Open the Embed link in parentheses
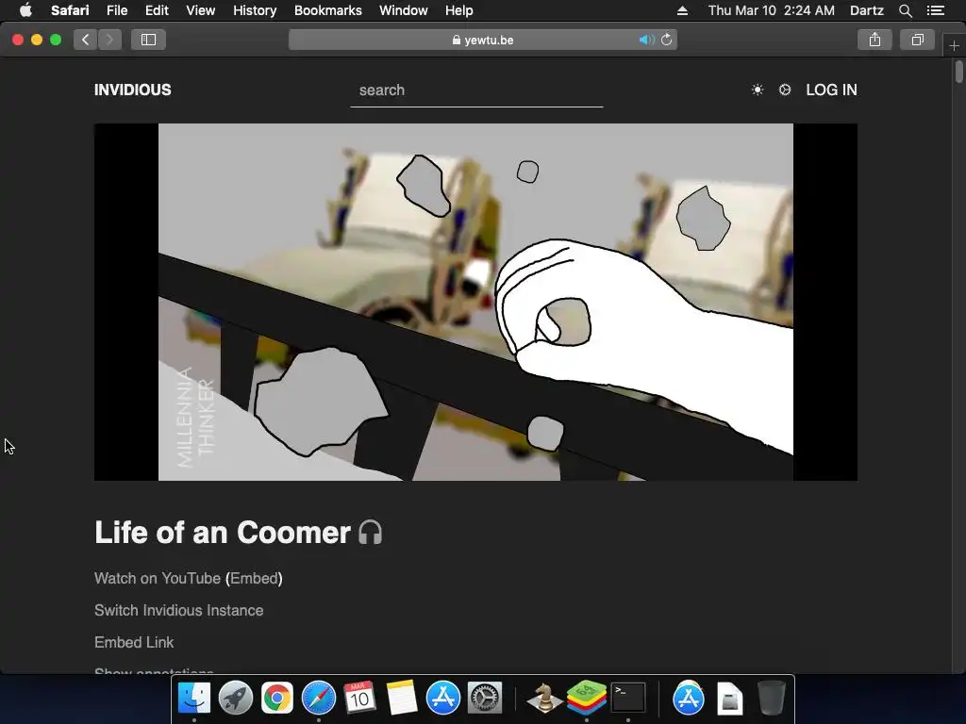Screen dimensions: 966x724 coord(254,579)
